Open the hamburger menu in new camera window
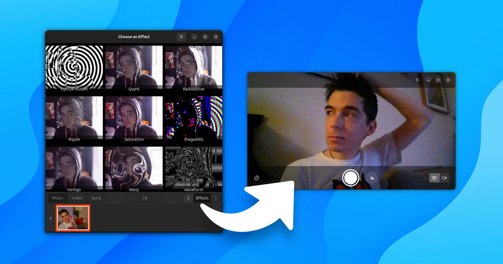 click(x=418, y=80)
